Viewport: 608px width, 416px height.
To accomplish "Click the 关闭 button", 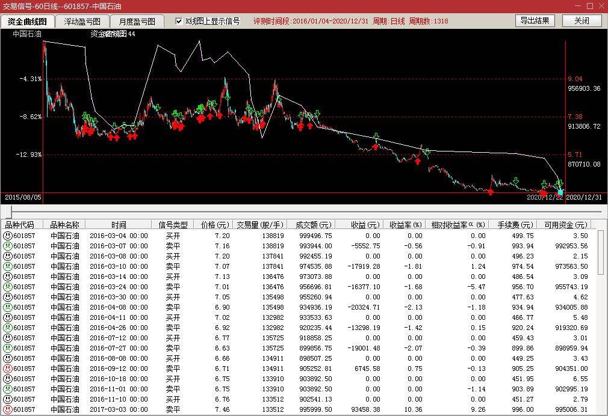I will point(582,20).
